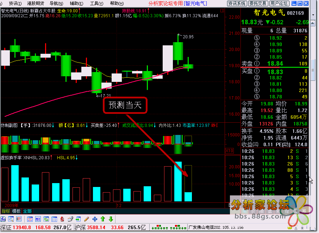The width and height of the screenshot is (319, 233).
Task: Open the 导航(N) menu
Action: (56, 4)
